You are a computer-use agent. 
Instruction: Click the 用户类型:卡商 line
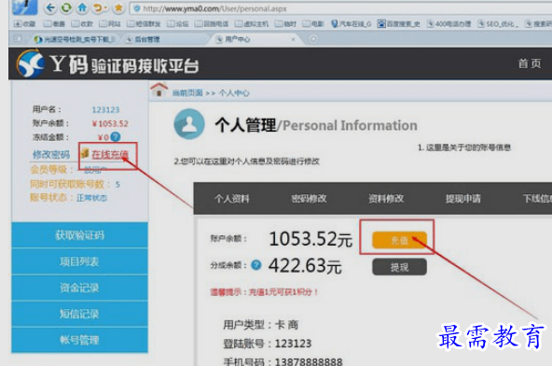(261, 324)
